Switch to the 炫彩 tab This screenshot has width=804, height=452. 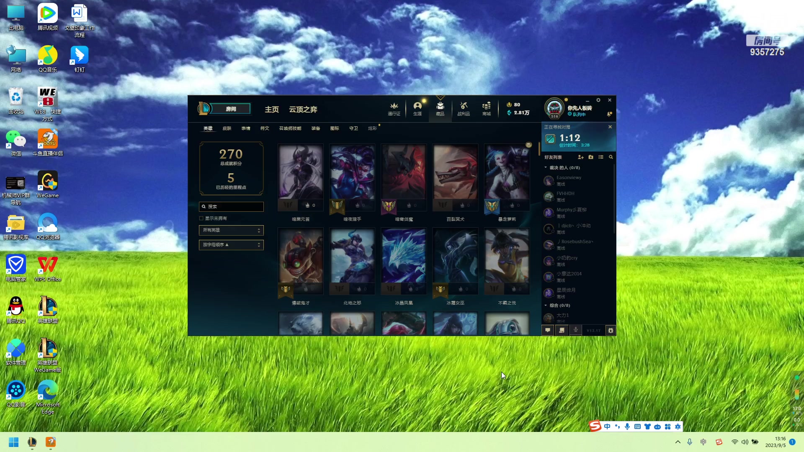pos(372,128)
